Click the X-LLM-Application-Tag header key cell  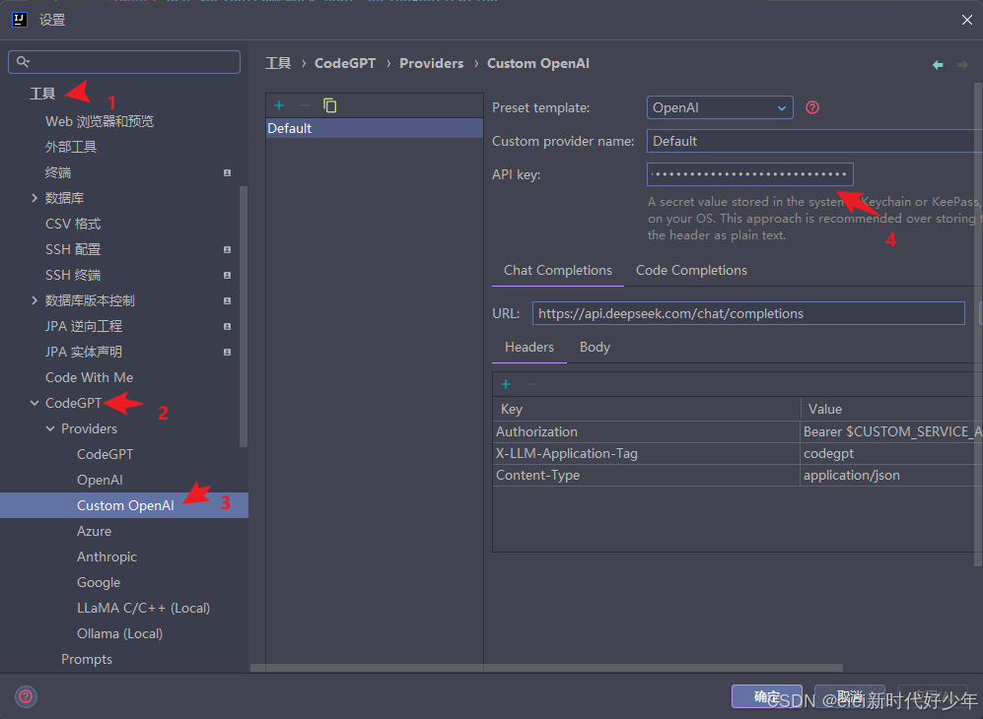tap(647, 453)
